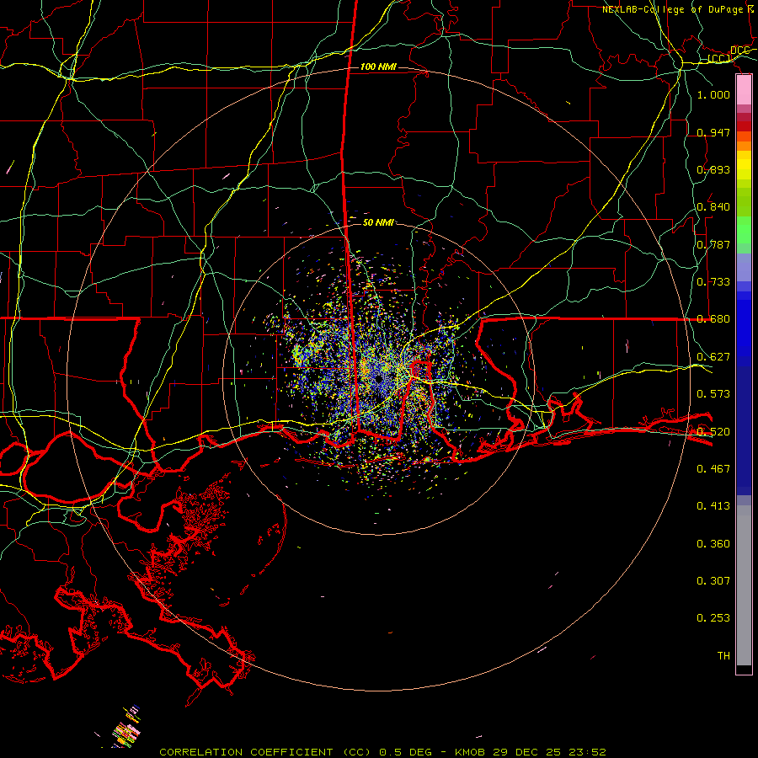This screenshot has width=758, height=758.
Task: Select the 0.947 scale value
Action: click(713, 132)
